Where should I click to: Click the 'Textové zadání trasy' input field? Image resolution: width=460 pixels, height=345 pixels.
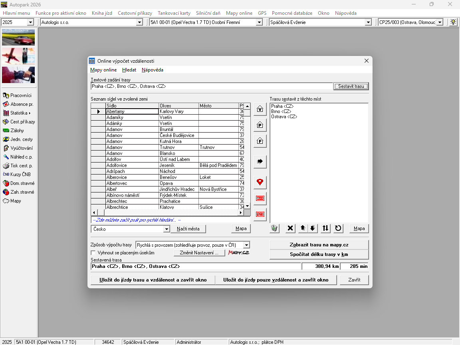212,86
